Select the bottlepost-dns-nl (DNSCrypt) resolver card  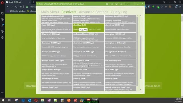pos(120,19)
